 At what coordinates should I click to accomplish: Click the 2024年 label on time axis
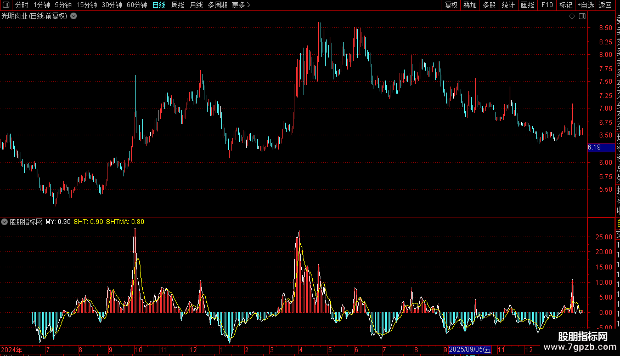coord(12,349)
